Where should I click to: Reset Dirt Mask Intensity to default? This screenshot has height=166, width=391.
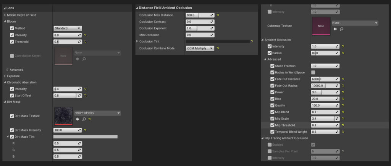coord(86,130)
